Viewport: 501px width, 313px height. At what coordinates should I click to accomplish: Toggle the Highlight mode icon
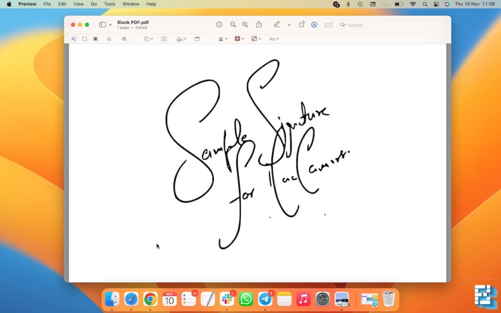tap(314, 24)
